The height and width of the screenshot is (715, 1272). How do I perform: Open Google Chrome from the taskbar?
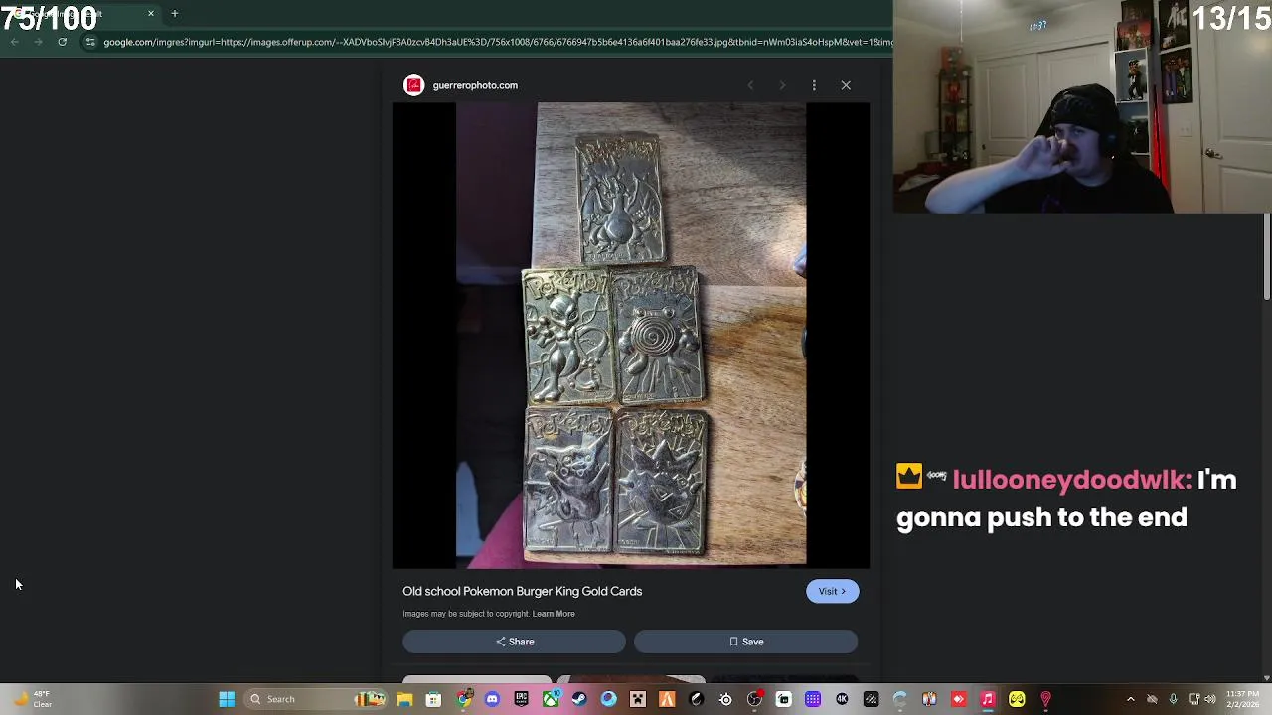[x=463, y=699]
